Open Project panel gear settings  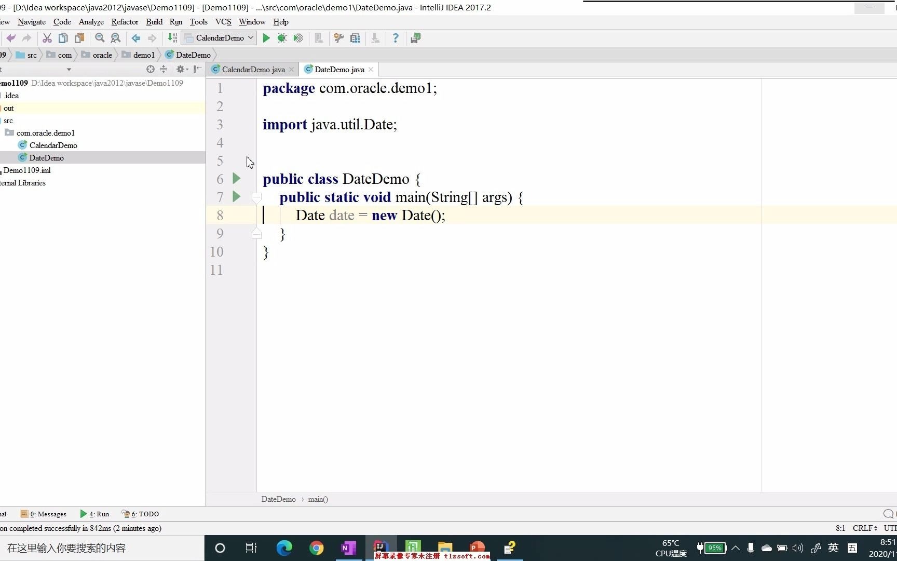(x=182, y=69)
